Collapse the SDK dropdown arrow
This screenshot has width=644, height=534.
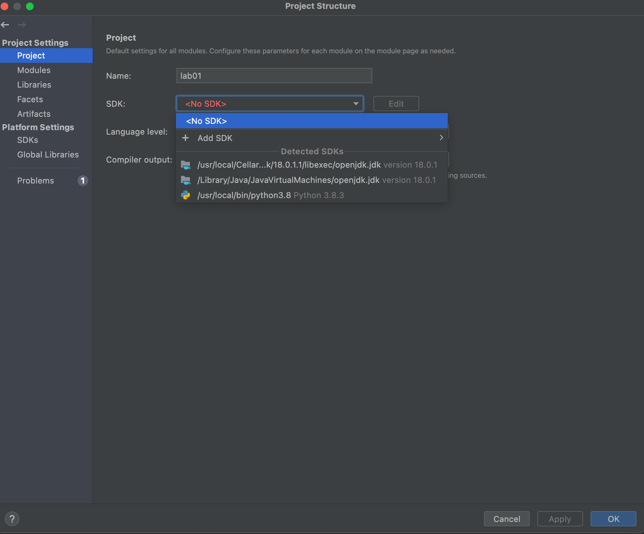point(356,104)
